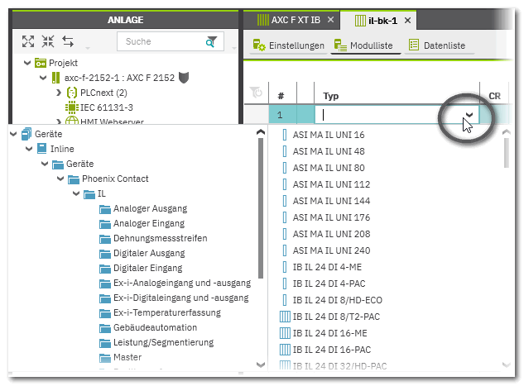This screenshot has width=524, height=386.
Task: Collapse the Projekt tree node
Action: [x=27, y=63]
